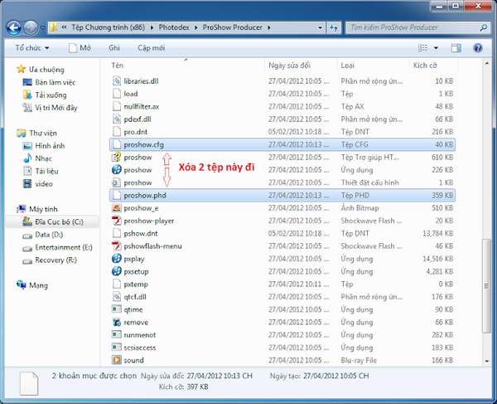Select Recovery (R:) drive
The image size is (497, 404).
coord(50,260)
